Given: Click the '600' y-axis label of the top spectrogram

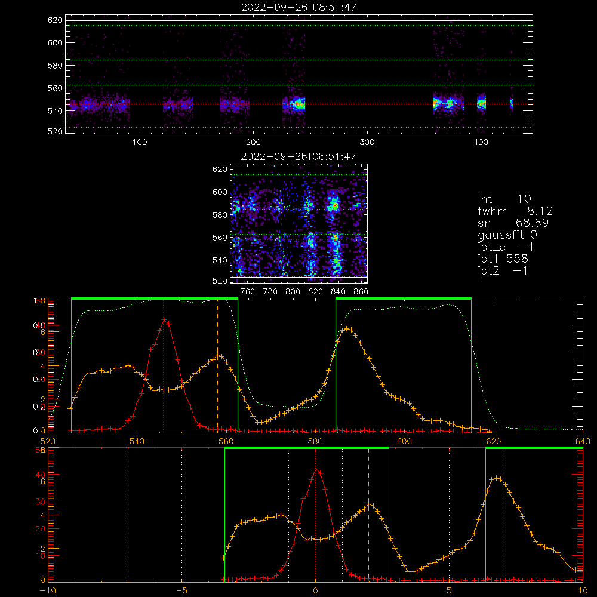Looking at the screenshot, I should [x=55, y=42].
